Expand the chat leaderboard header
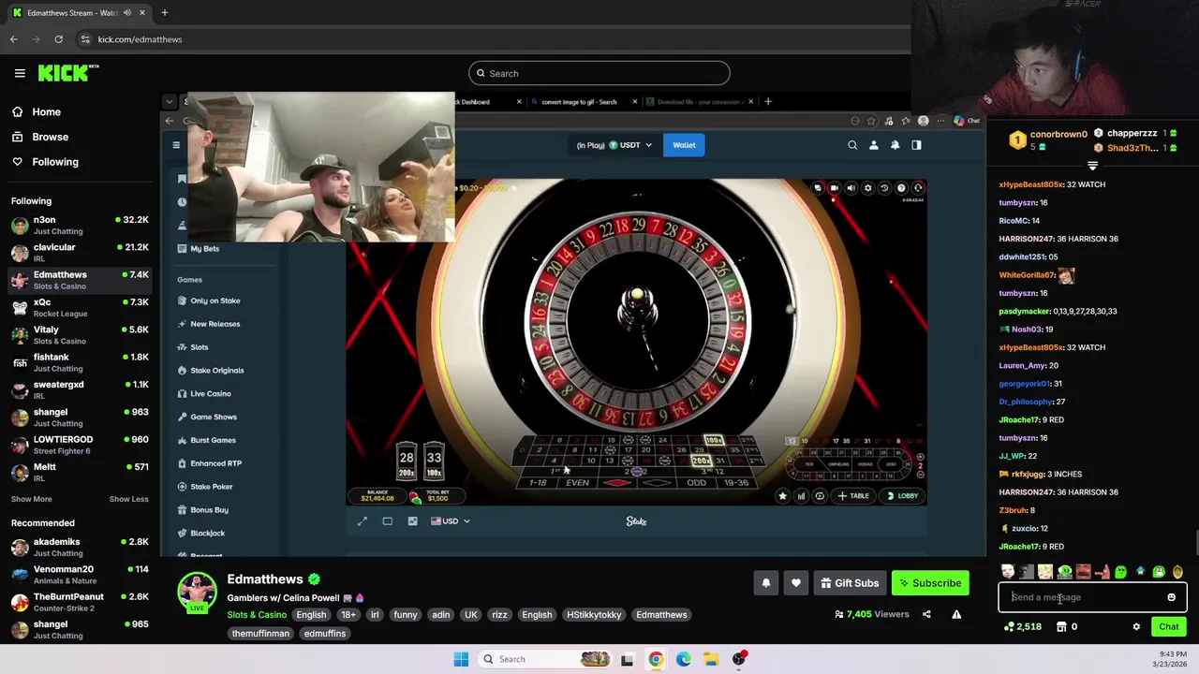 [1092, 166]
